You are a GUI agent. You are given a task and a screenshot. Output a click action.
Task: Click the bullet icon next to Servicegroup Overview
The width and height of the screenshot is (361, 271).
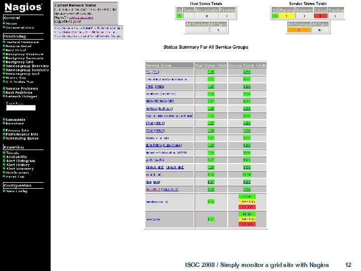[x=4, y=66]
